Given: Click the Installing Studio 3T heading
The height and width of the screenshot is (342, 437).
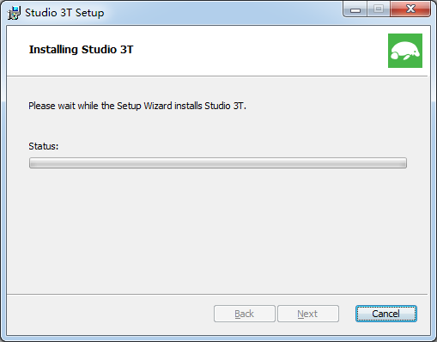Looking at the screenshot, I should [82, 50].
